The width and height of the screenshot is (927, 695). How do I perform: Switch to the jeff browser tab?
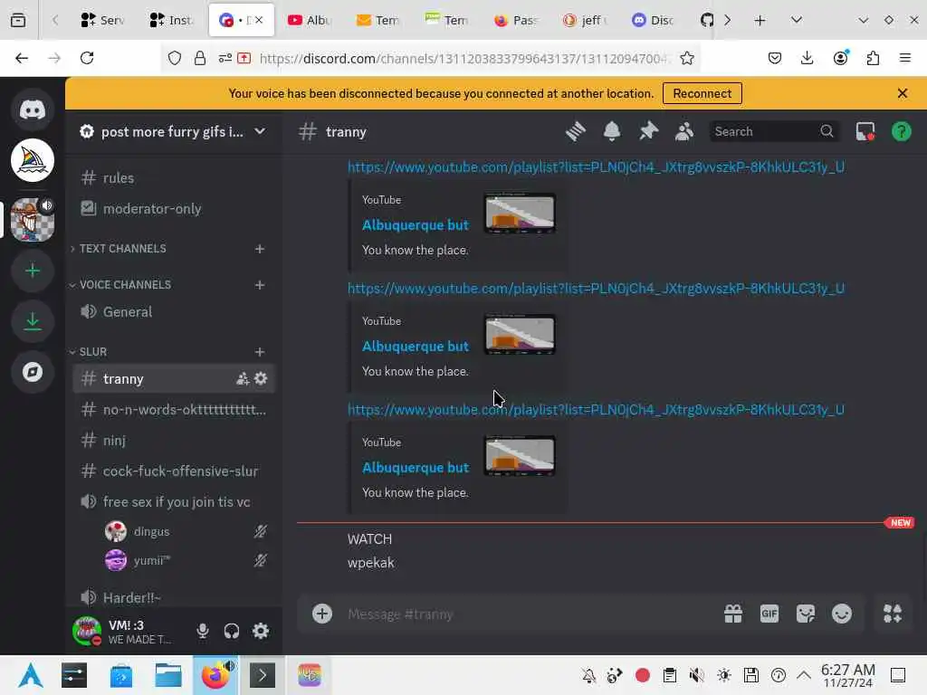(585, 20)
